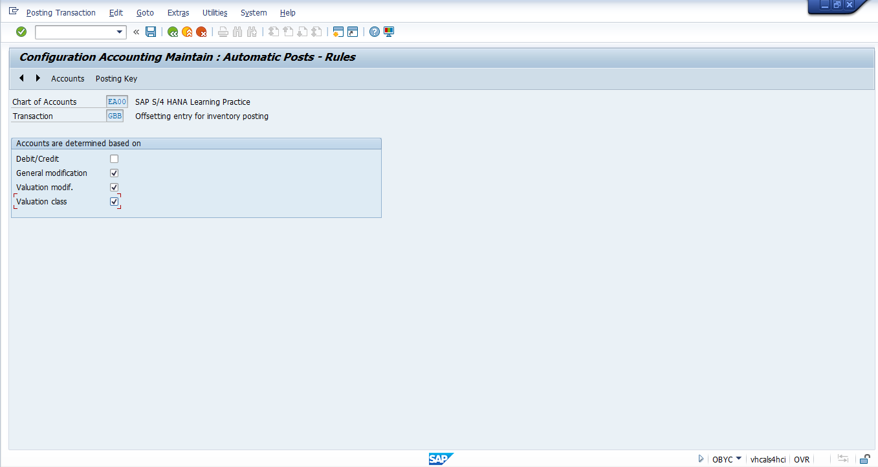This screenshot has width=878, height=467.
Task: Click the next transaction right arrow
Action: point(38,78)
